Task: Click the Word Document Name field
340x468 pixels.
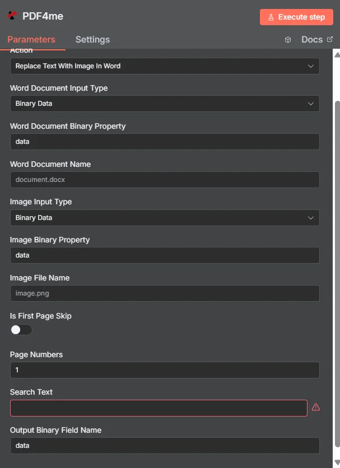Action: point(165,179)
